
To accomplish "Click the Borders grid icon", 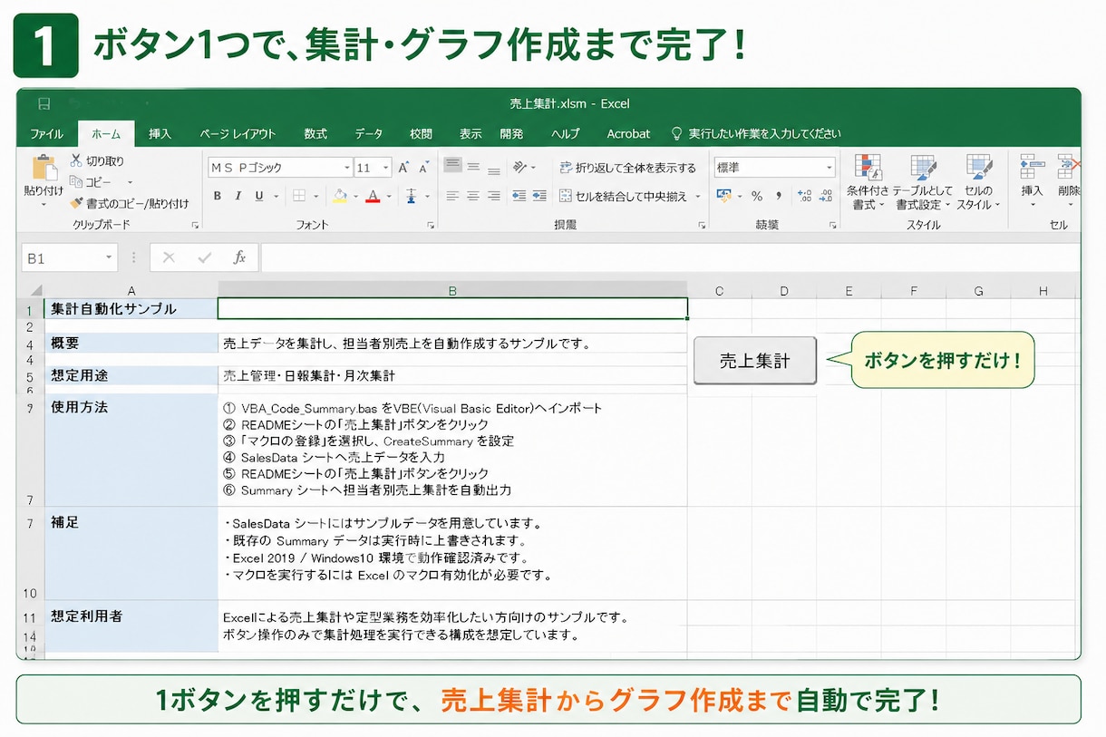I will tap(299, 196).
